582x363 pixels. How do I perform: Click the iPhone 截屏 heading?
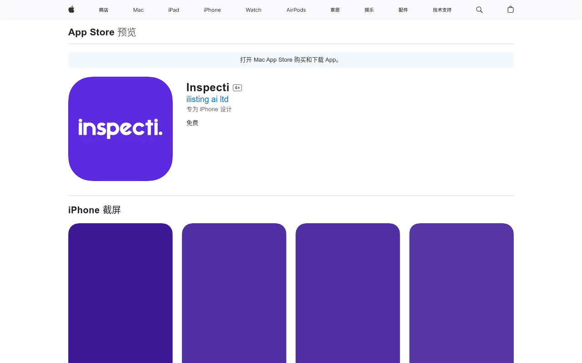click(95, 210)
